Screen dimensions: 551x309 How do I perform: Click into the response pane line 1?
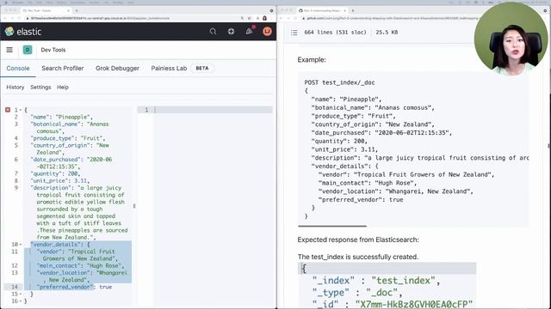(x=213, y=110)
